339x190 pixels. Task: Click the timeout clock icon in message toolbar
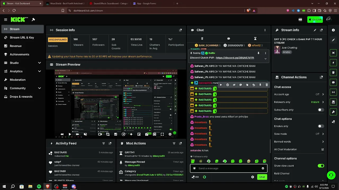[x=228, y=85]
